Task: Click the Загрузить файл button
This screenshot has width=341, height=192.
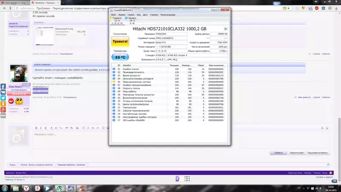Action: (x=297, y=153)
